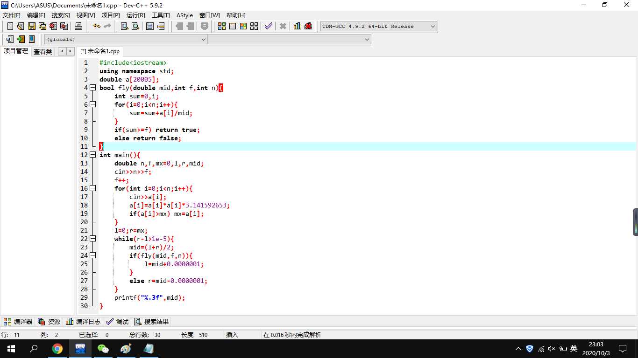The height and width of the screenshot is (358, 638).
Task: Toggle a bookmark with green plus icon
Action: coord(21,39)
